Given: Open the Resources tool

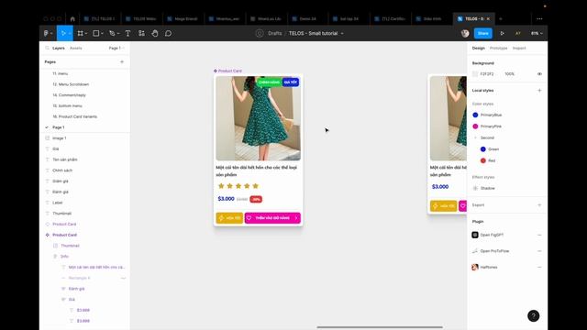Looking at the screenshot, I should pos(141,33).
